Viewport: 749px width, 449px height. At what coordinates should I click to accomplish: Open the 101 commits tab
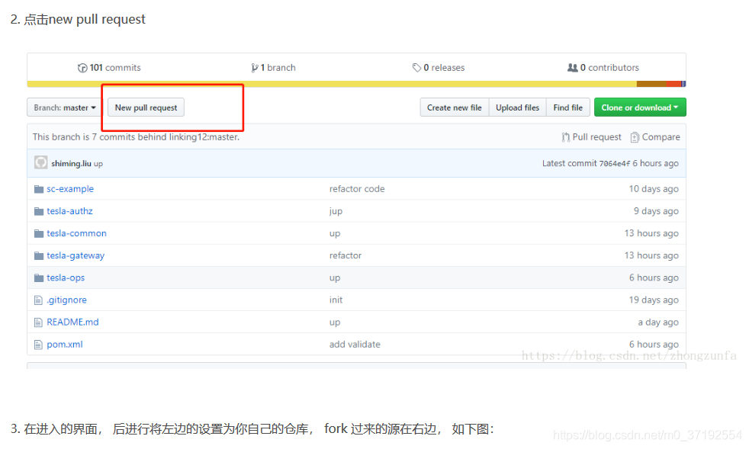109,68
